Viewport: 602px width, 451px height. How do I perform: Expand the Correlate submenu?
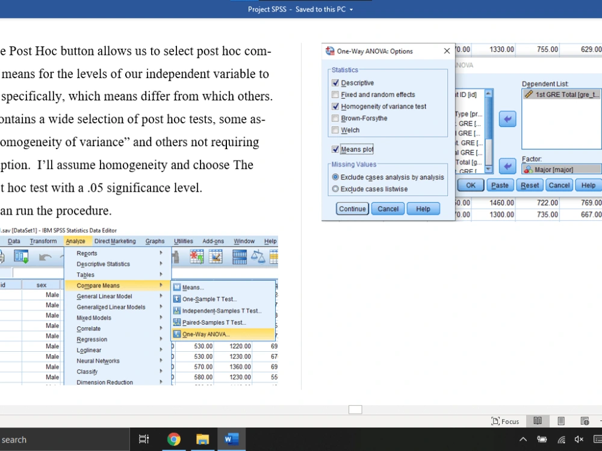coord(117,328)
